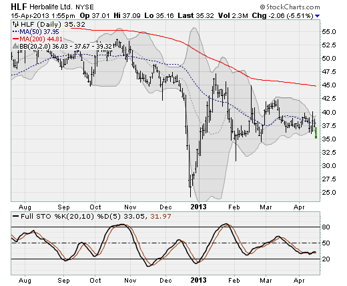Click the Aug label under the stochastic panel
The height and width of the screenshot is (286, 347).
click(x=25, y=281)
